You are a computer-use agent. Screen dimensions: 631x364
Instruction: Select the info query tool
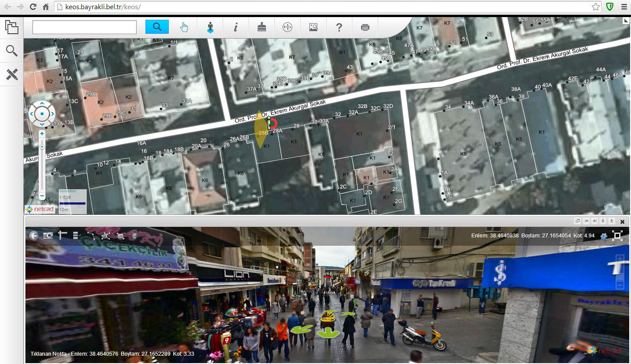[x=236, y=27]
